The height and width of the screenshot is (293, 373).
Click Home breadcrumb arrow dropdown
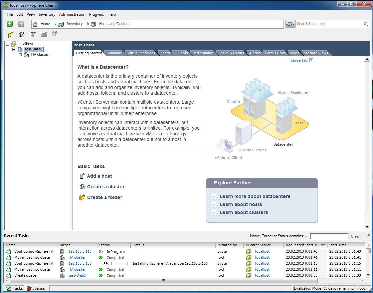click(x=55, y=24)
